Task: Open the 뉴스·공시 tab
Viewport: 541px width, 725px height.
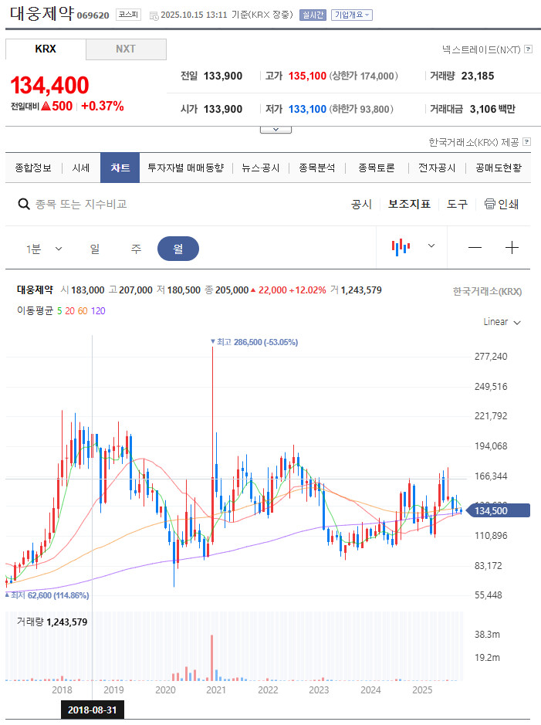Action: click(x=261, y=168)
